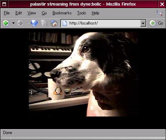Screen dimensions: 166x140
Task: Open the Tools menu
Action: click(x=82, y=13)
